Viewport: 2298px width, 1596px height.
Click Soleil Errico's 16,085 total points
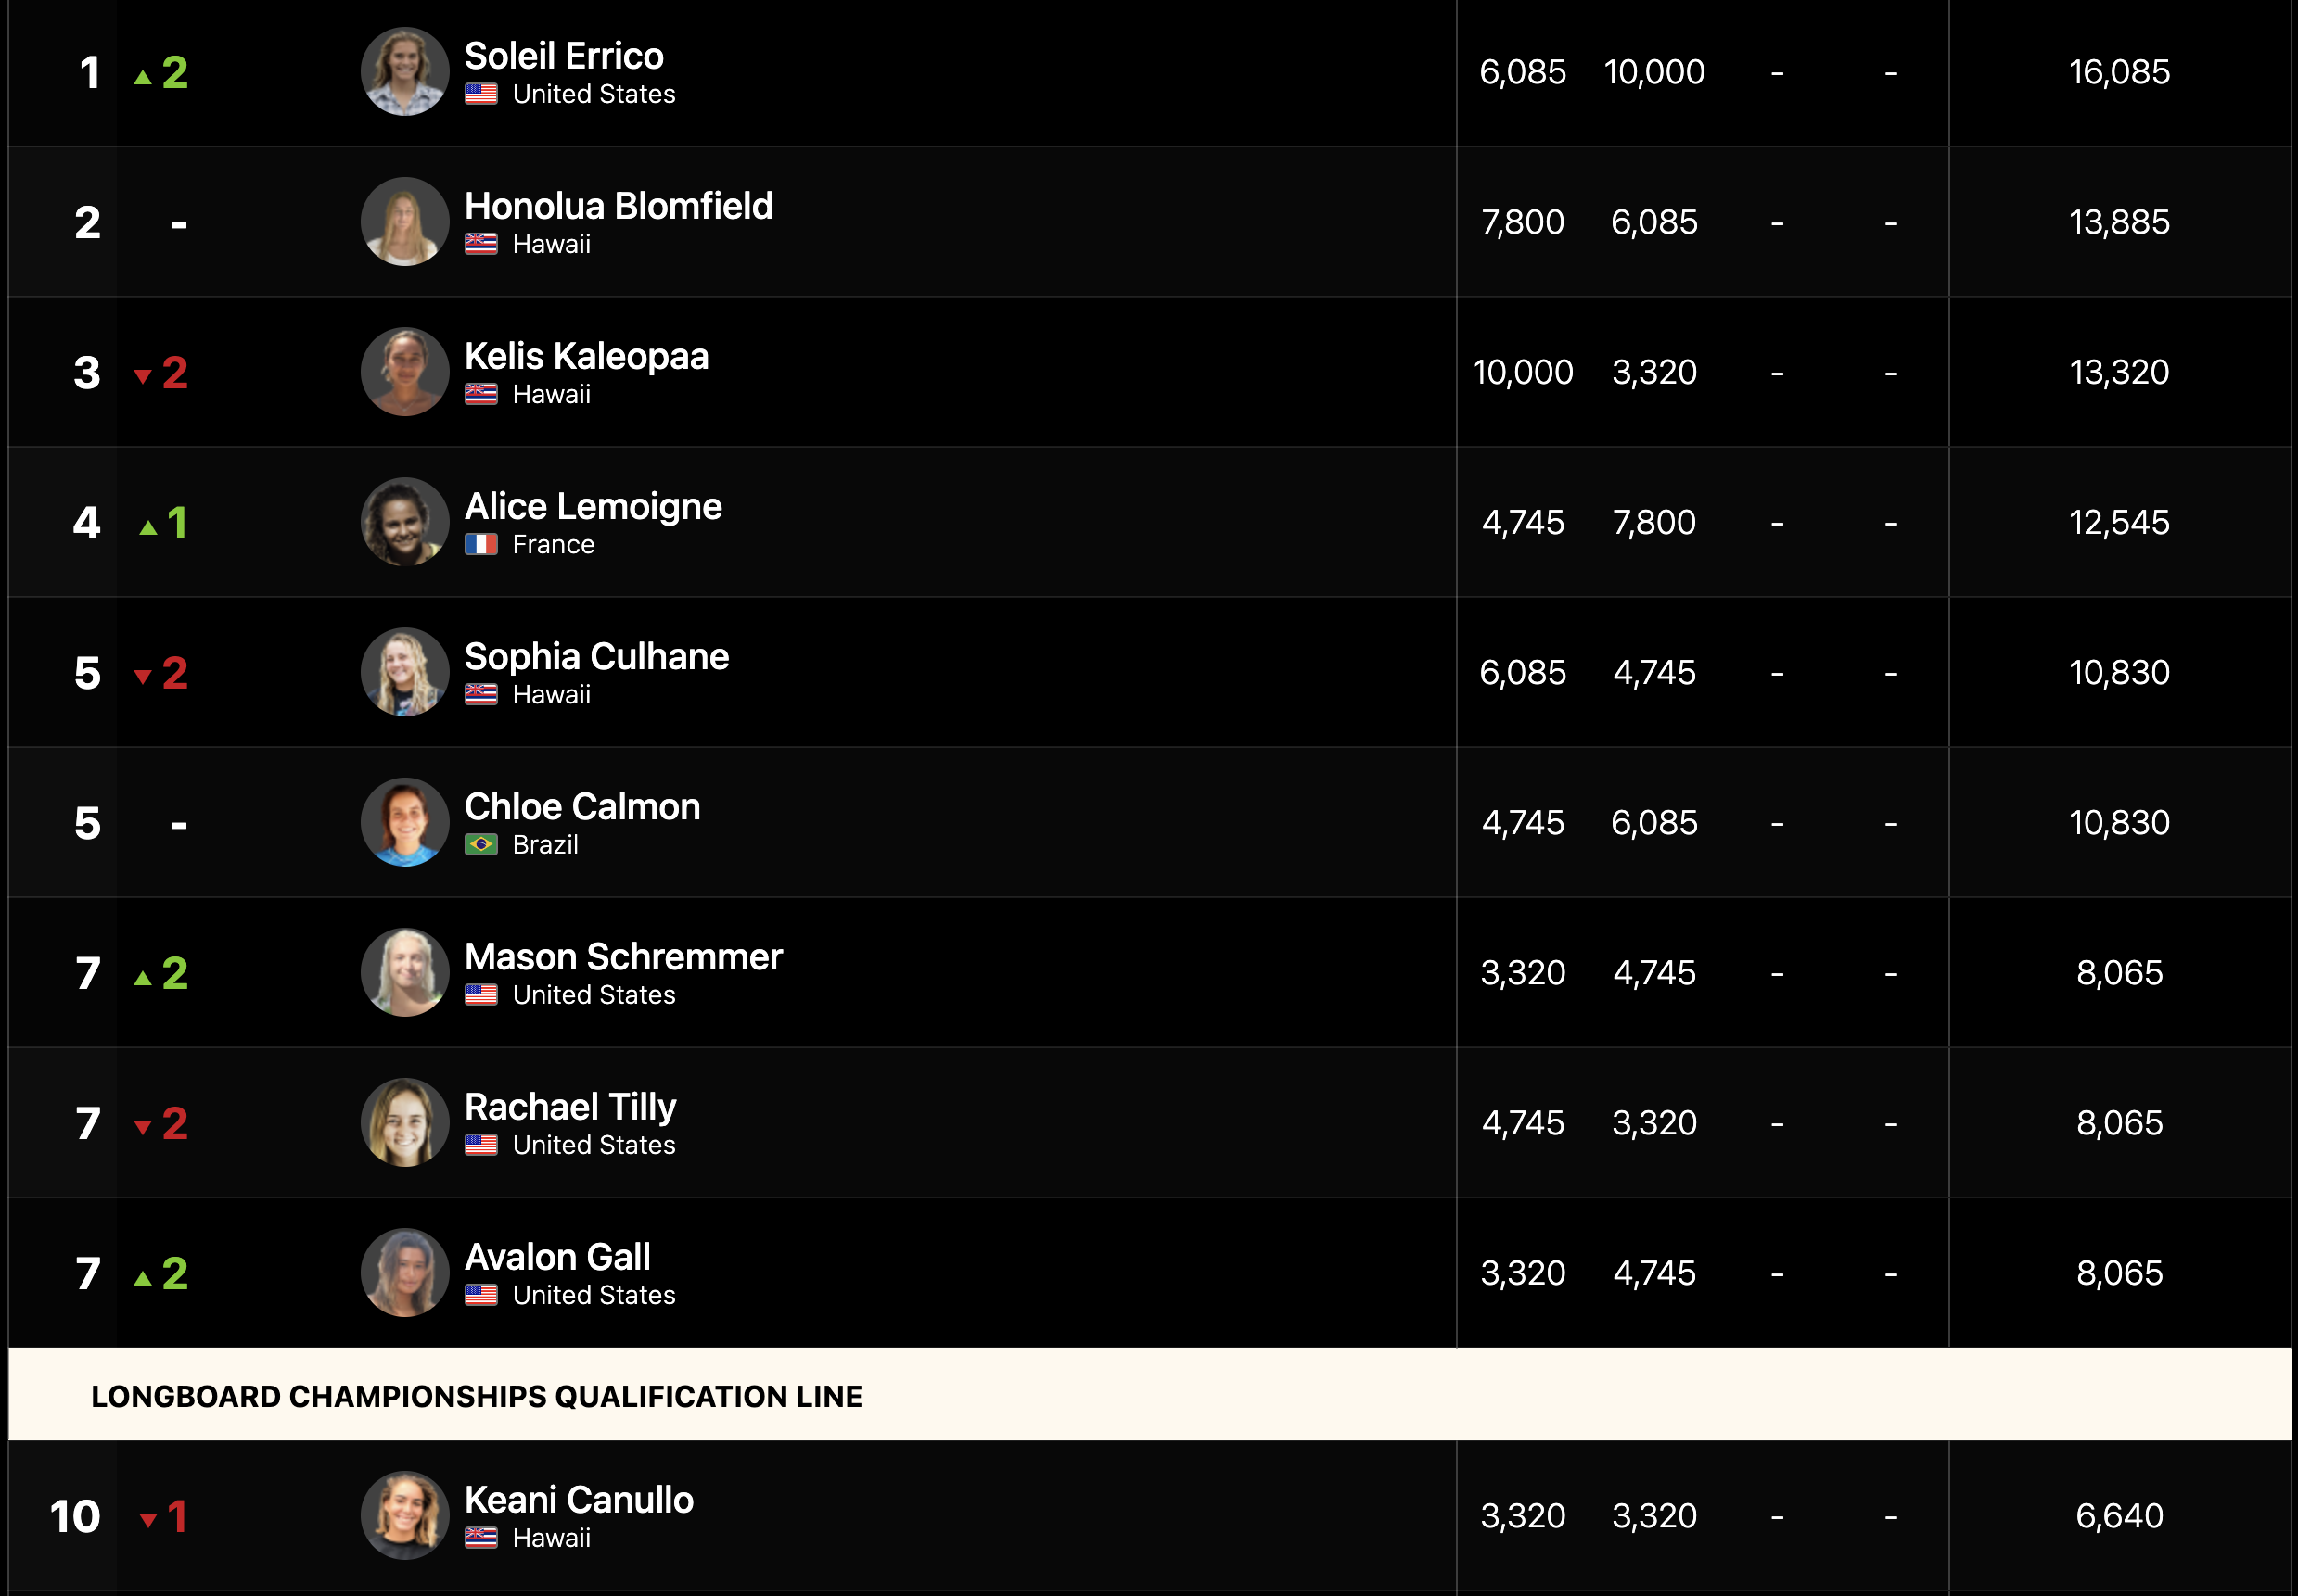coord(2119,72)
